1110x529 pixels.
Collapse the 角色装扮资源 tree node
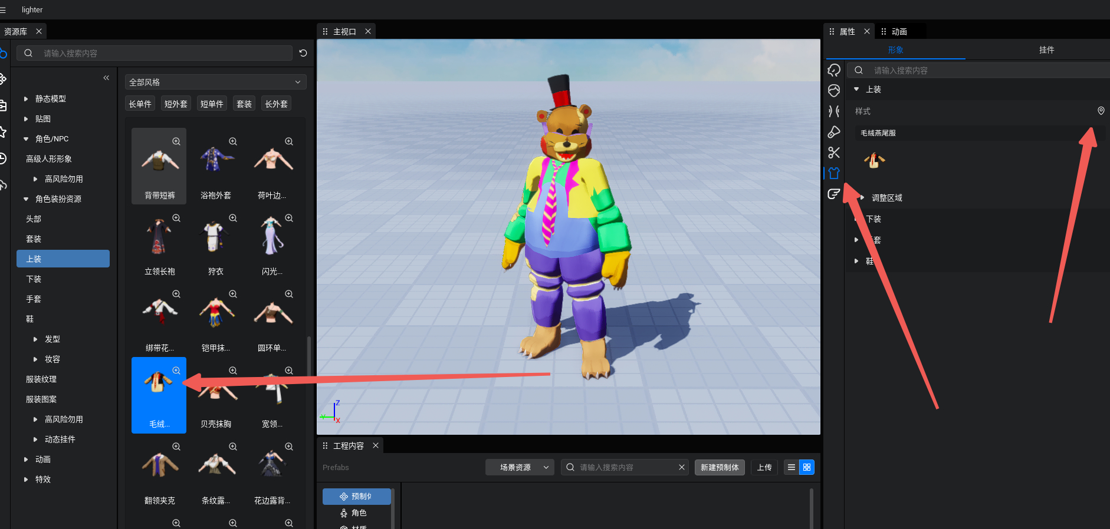click(x=26, y=199)
